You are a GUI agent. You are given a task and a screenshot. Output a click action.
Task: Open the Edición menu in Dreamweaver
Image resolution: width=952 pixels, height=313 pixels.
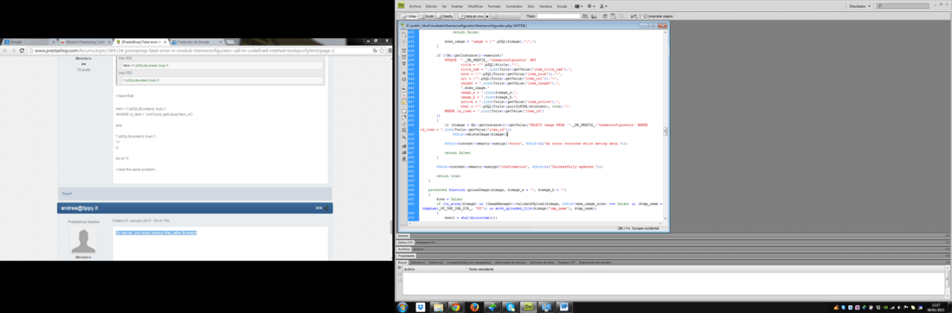tap(432, 6)
